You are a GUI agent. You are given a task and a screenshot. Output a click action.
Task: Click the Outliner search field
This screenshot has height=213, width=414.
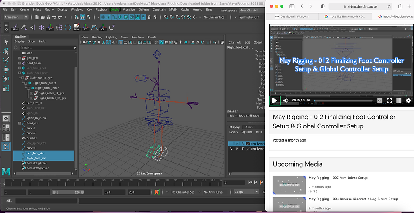click(48, 48)
